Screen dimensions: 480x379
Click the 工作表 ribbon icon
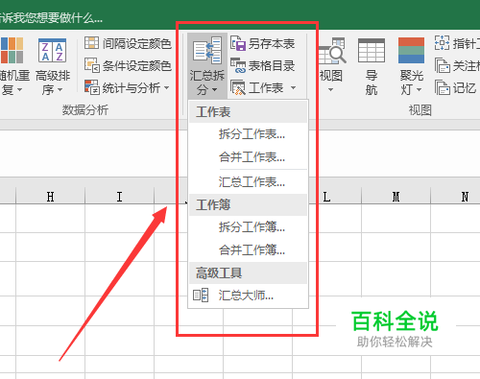click(238, 87)
